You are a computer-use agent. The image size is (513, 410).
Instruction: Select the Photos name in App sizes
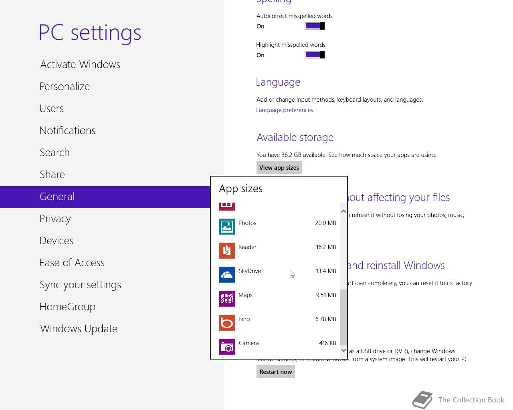247,223
